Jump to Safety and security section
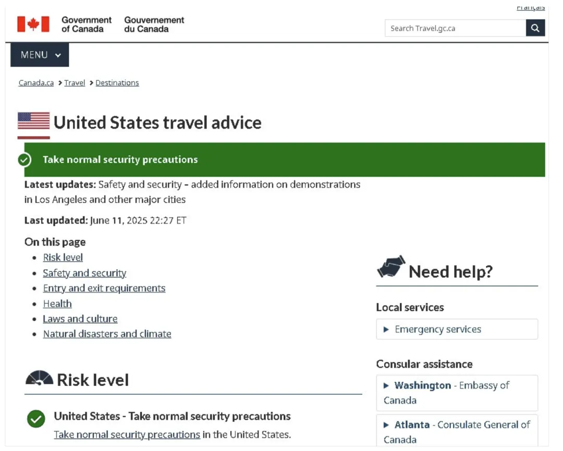 84,273
